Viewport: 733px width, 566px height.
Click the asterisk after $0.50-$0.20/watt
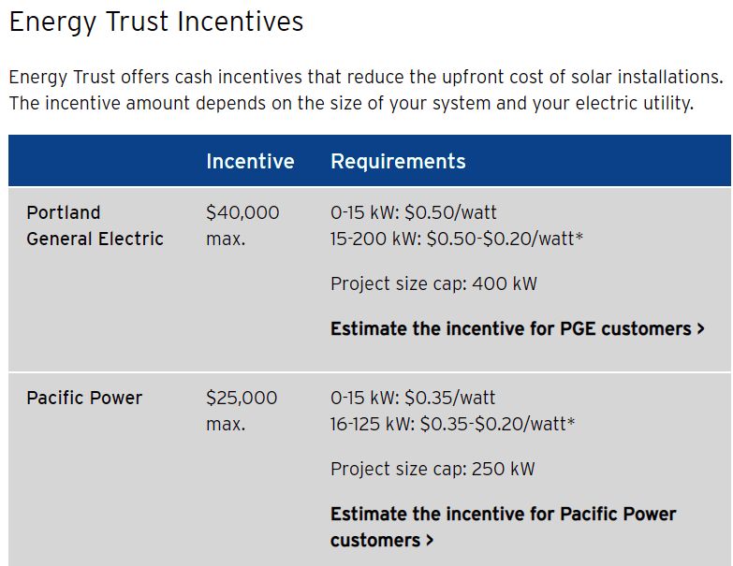pos(579,237)
